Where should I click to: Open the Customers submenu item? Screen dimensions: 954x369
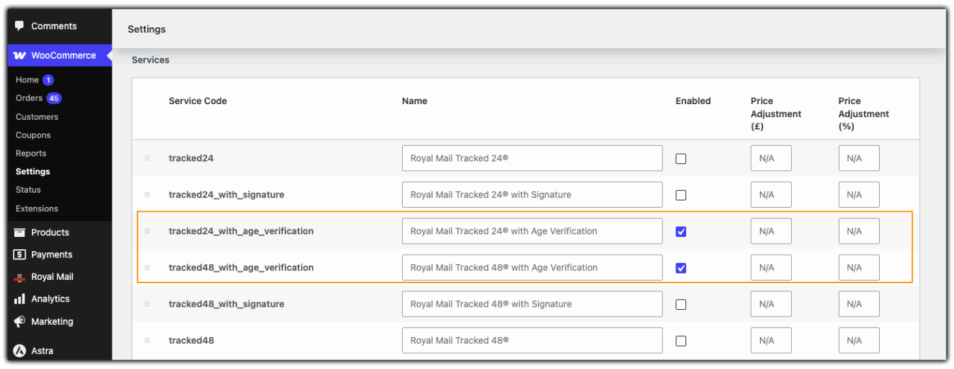point(37,117)
